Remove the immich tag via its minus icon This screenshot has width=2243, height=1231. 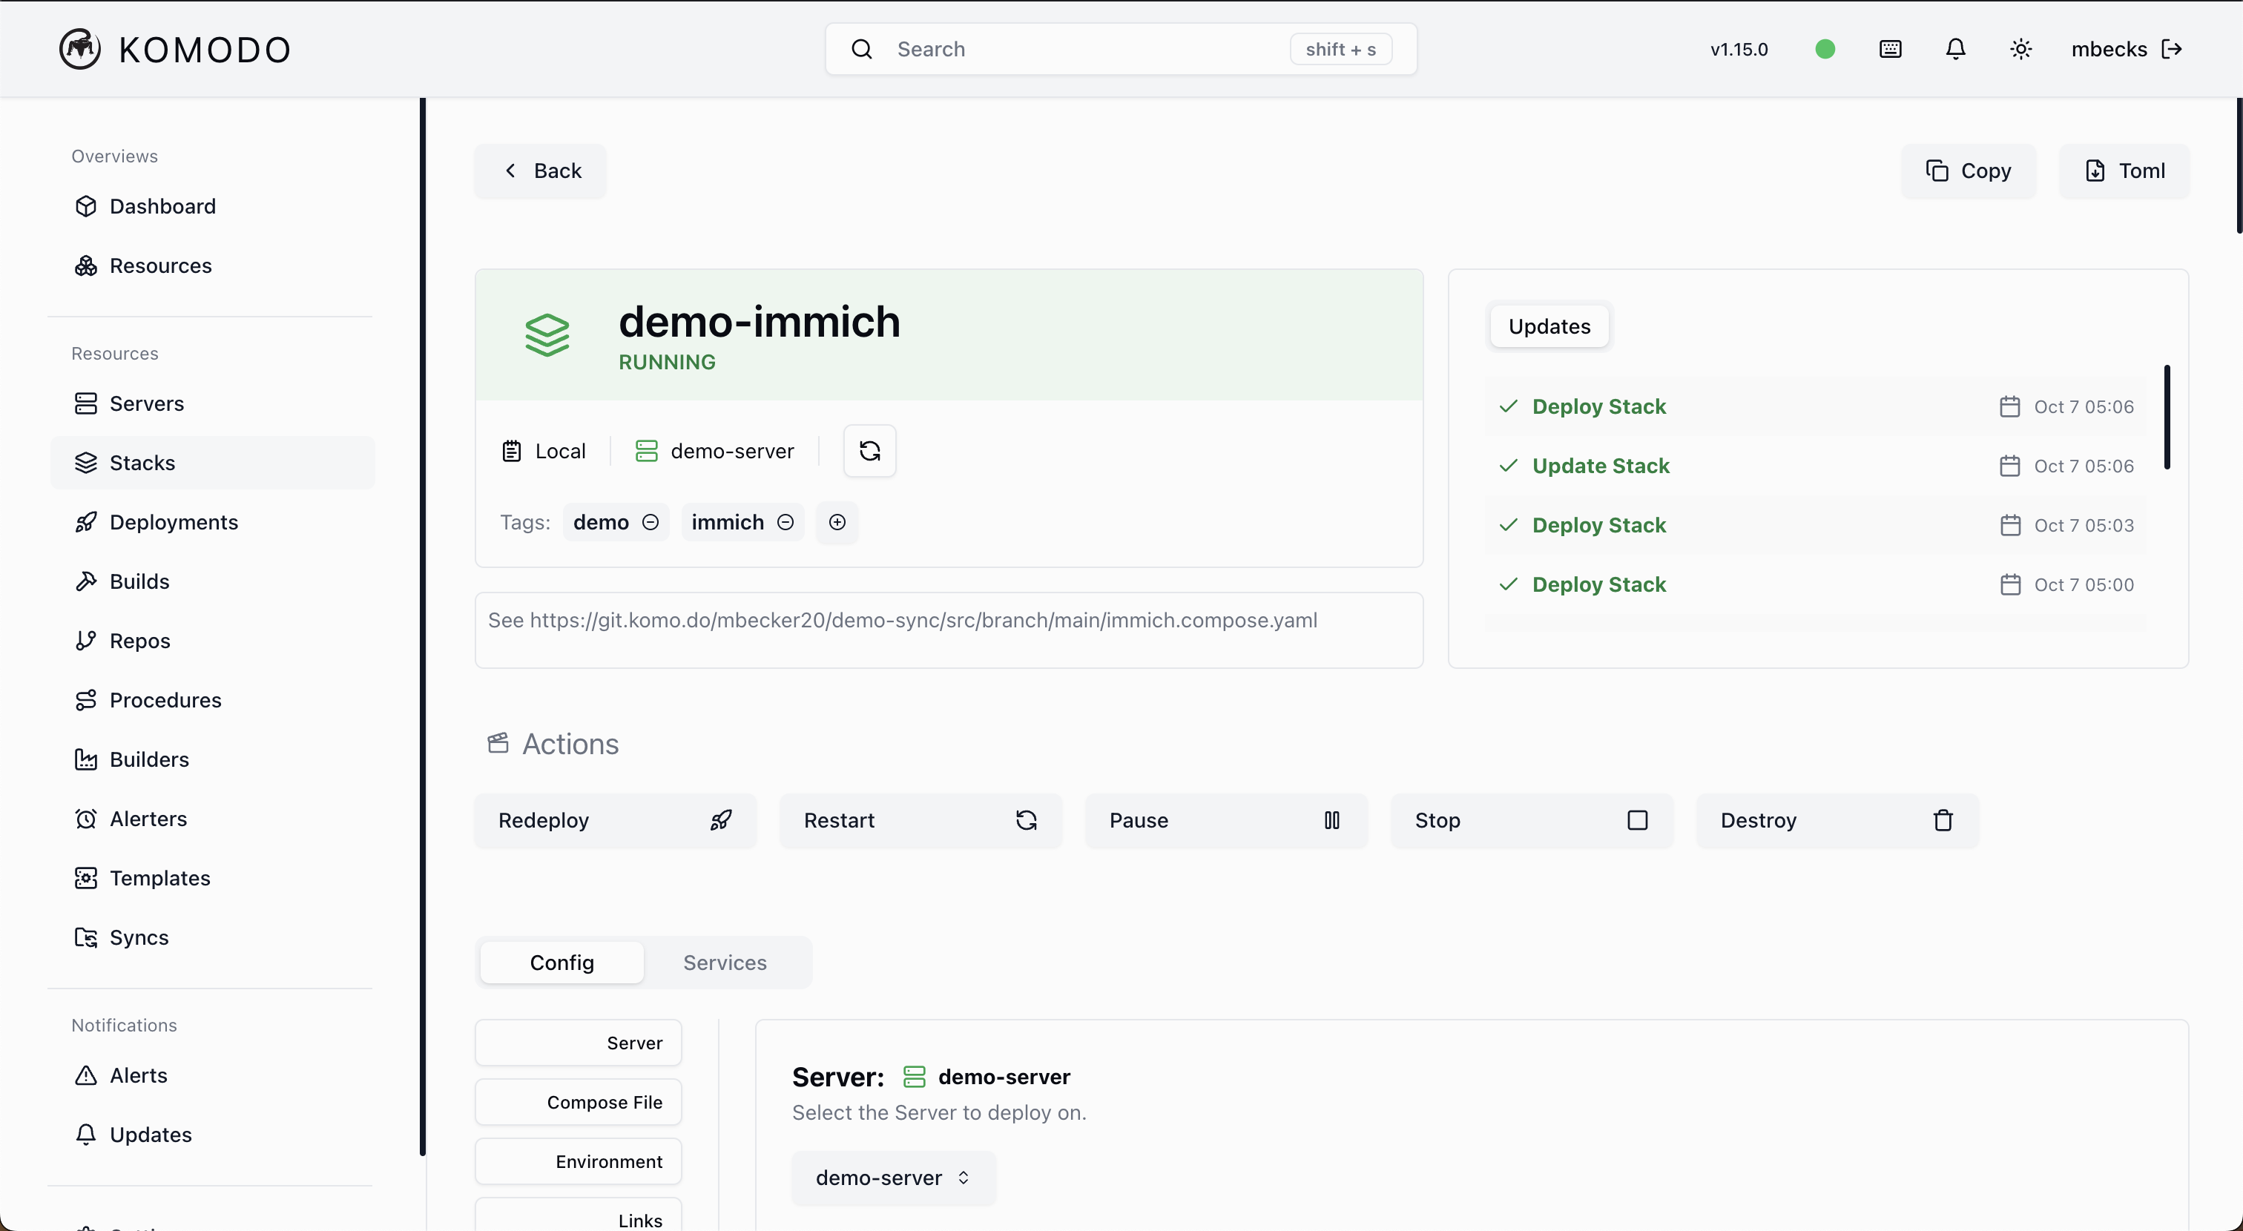(785, 522)
